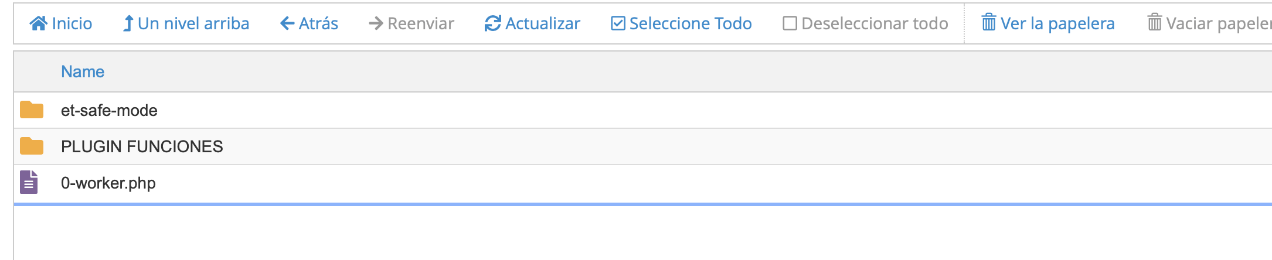Click the Un nivel arriba arrow icon
Viewport: 1272px width, 260px height.
128,23
